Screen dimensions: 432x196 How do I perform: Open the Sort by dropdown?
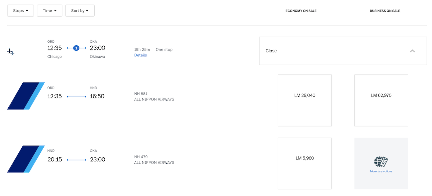[x=80, y=11]
